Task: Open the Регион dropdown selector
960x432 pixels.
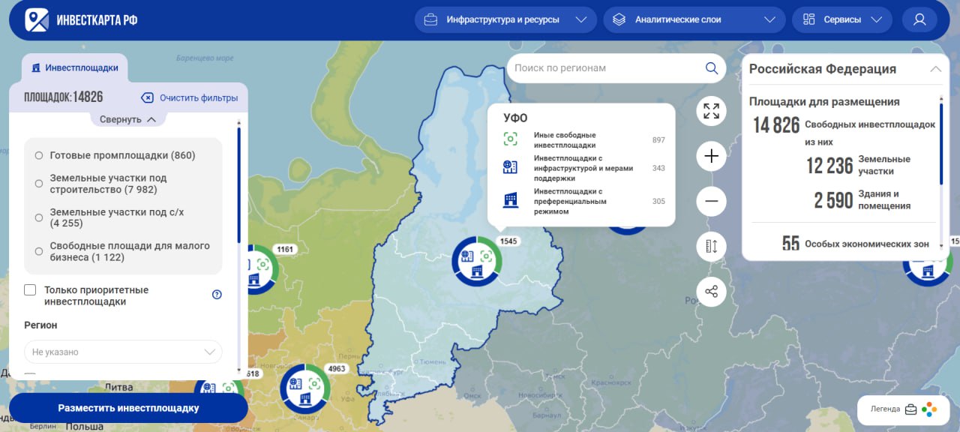Action: tap(123, 352)
